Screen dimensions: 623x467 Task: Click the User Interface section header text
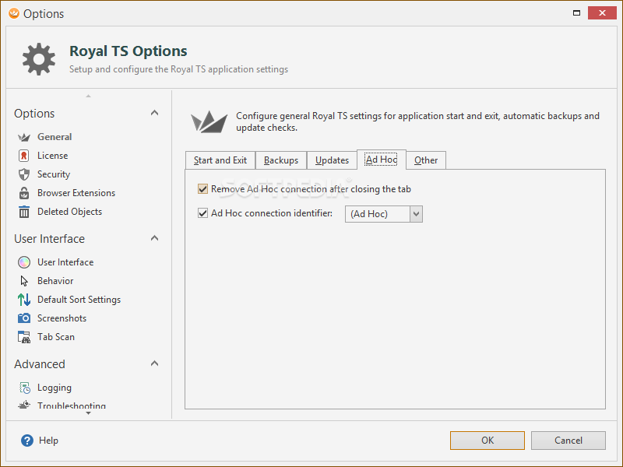point(50,239)
